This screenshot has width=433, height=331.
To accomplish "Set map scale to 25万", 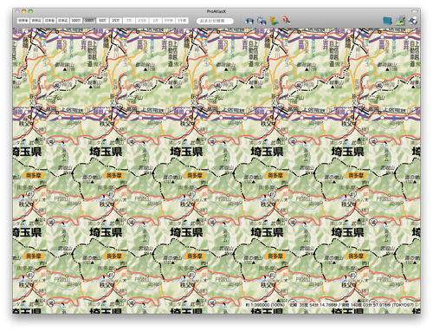I will pos(116,21).
